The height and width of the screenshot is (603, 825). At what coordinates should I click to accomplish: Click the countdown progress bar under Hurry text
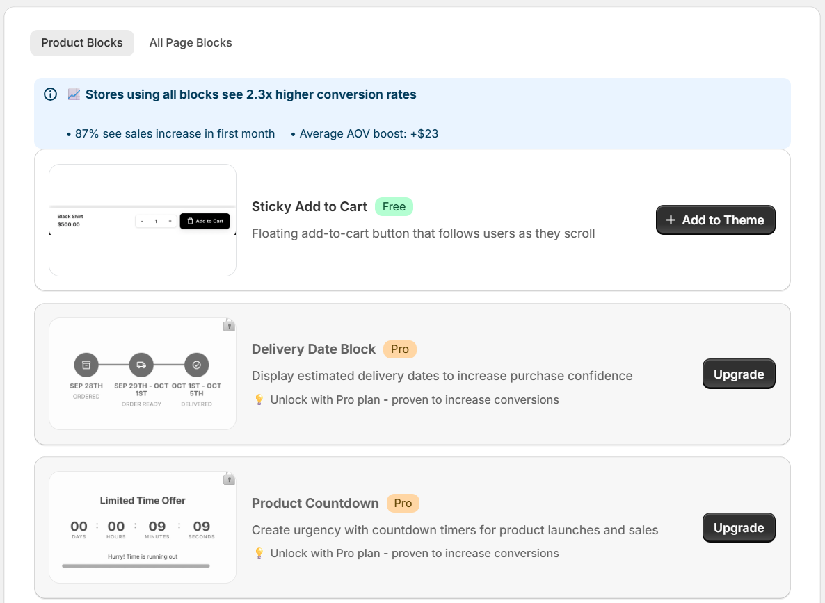coord(136,566)
